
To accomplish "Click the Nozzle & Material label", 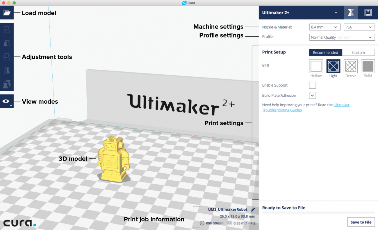I will 277,27.
